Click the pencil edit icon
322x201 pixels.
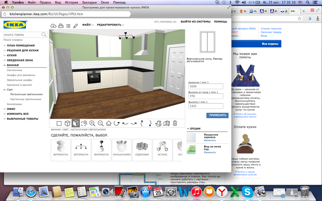75,25
